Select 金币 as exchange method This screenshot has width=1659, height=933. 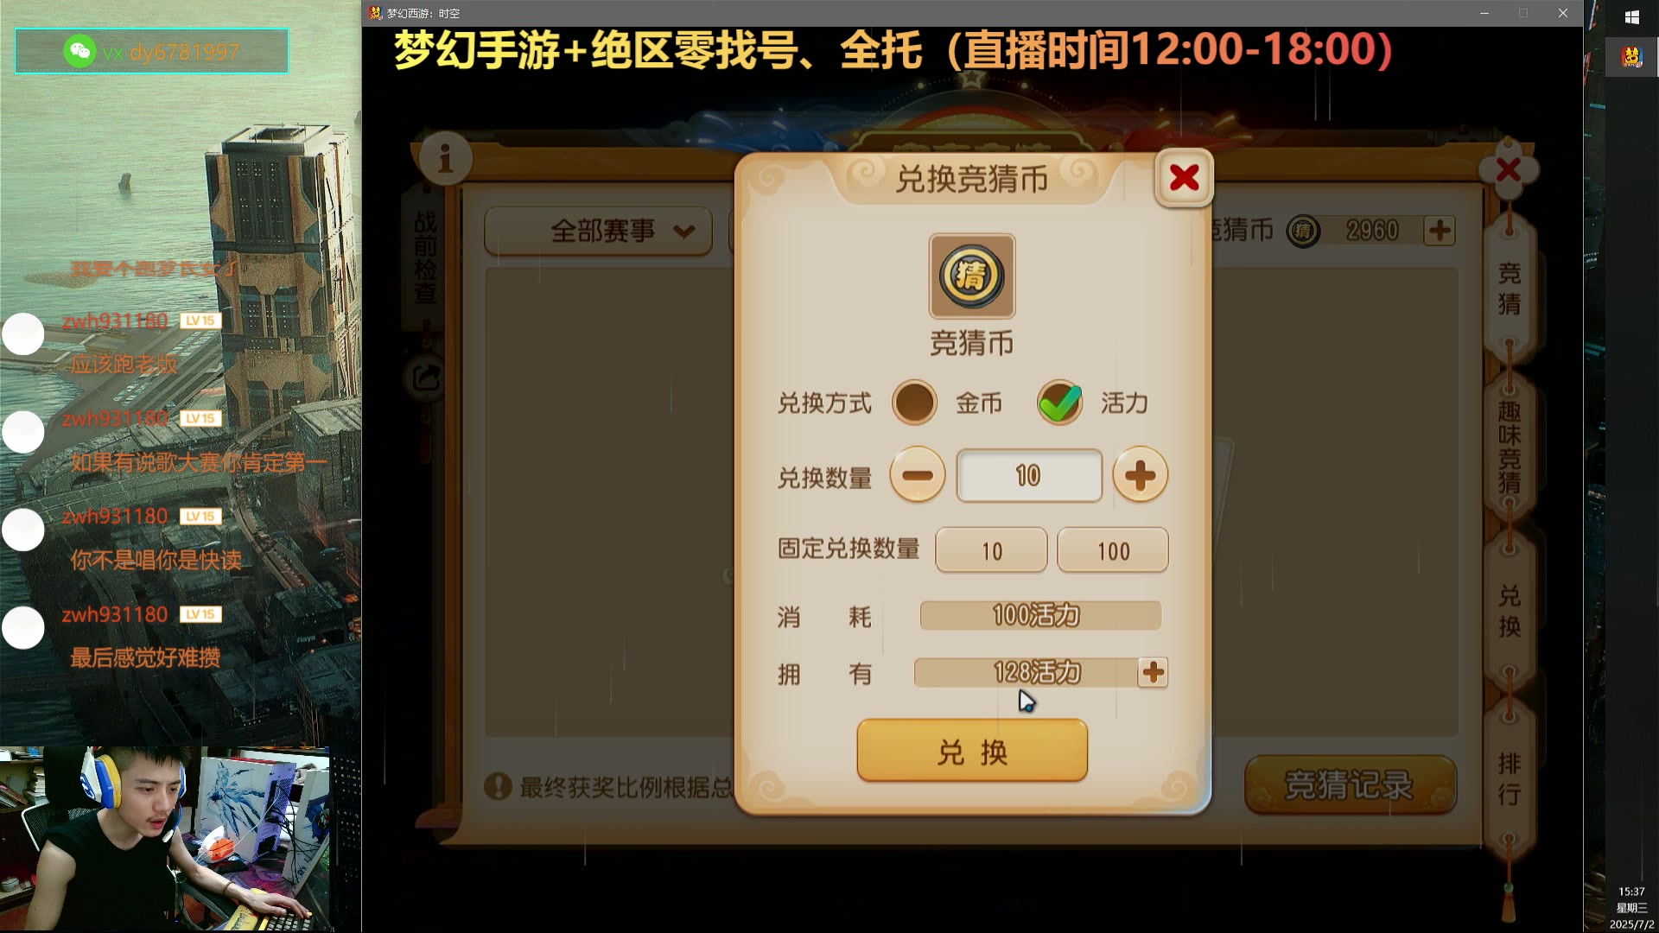(914, 403)
